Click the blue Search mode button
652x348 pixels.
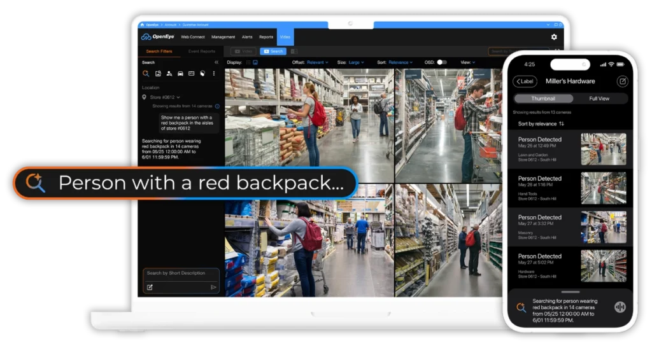tap(273, 51)
